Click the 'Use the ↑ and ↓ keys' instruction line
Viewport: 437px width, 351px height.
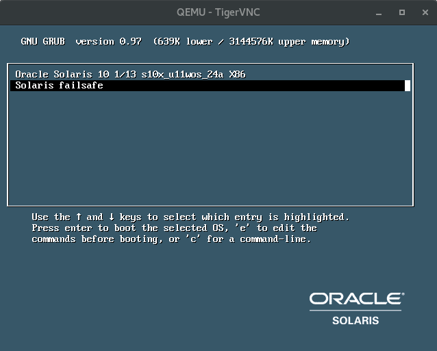(190, 217)
